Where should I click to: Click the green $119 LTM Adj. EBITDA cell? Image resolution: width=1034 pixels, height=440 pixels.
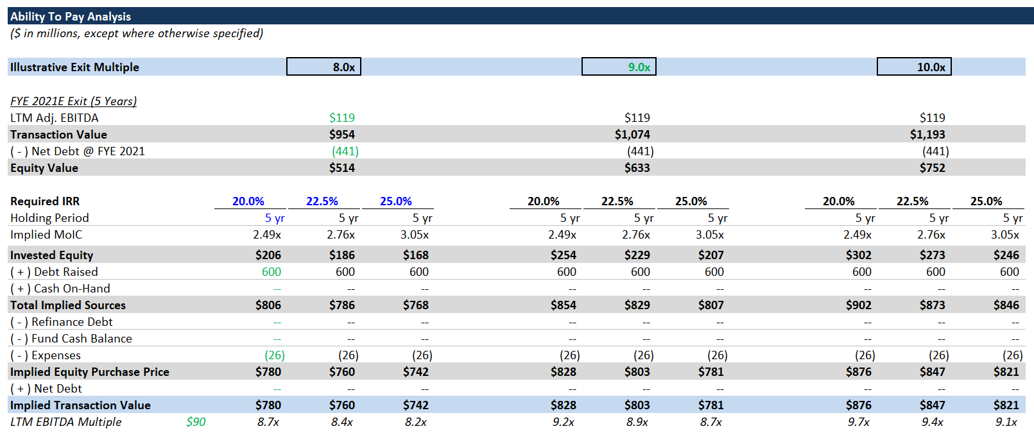341,118
